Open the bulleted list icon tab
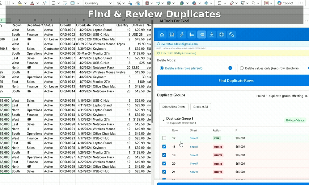Viewport: 309px width, 185px height. click(192, 35)
